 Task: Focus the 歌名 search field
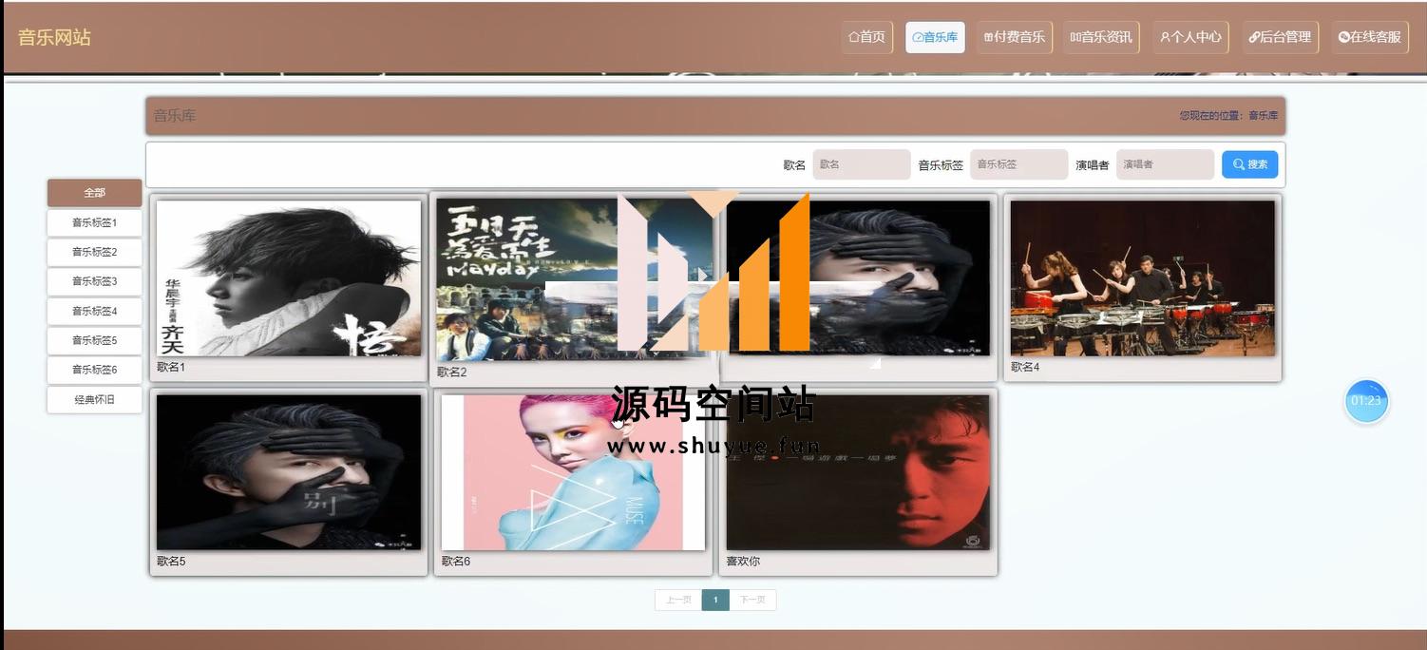[862, 164]
